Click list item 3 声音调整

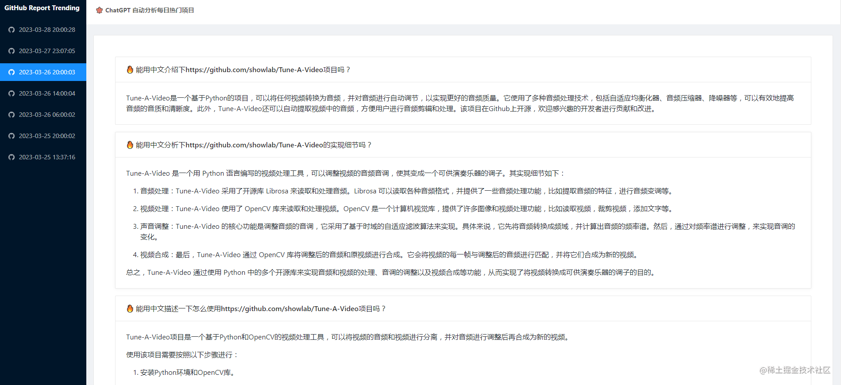click(x=464, y=231)
